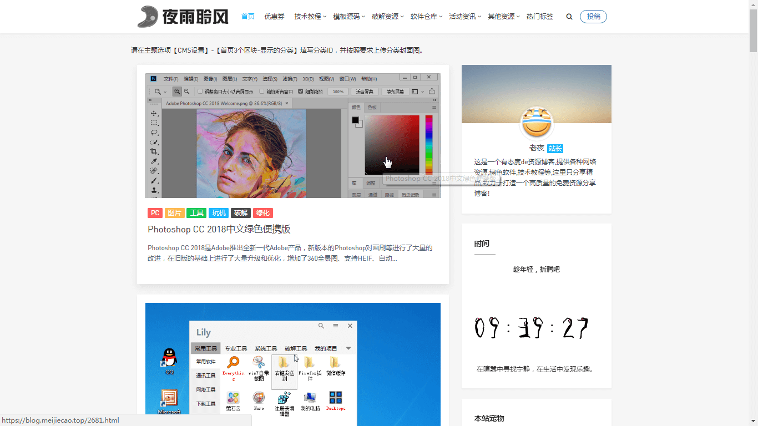Open the search magnifier icon in header
This screenshot has width=758, height=426.
point(569,17)
